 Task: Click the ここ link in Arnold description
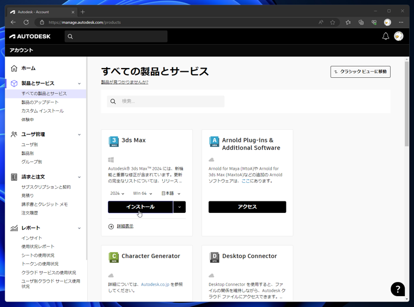point(246,181)
